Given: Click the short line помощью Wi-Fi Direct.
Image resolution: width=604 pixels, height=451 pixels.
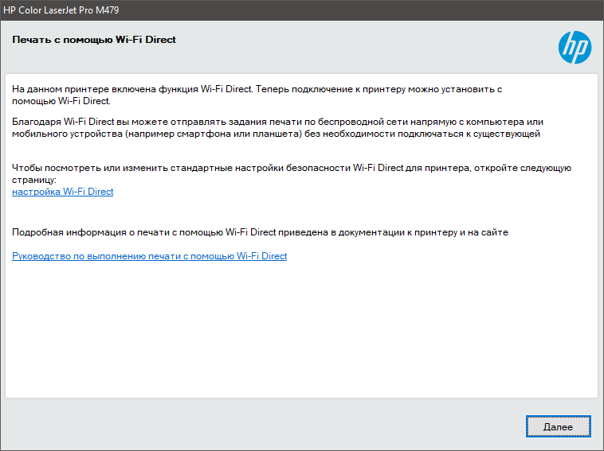Looking at the screenshot, I should pos(61,101).
